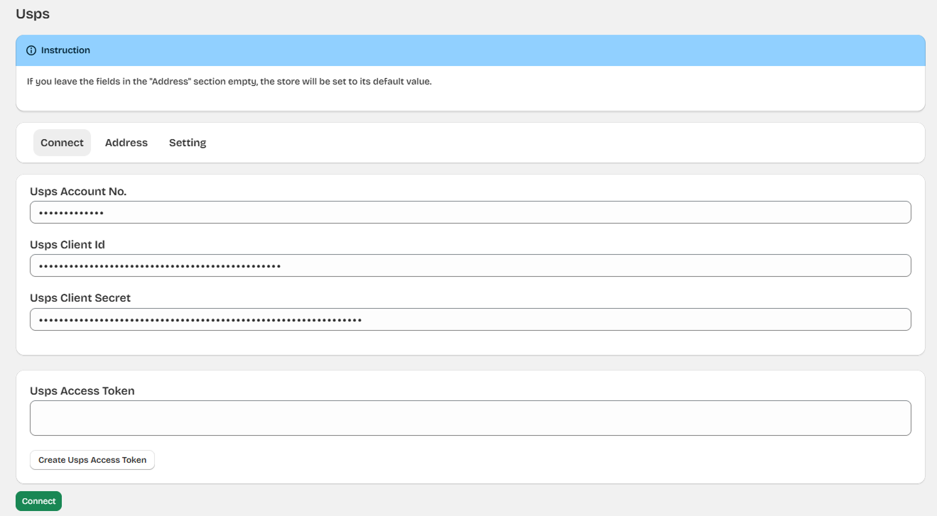Viewport: 937px width, 516px height.
Task: Click the Usps Access Token label
Action: pyautogui.click(x=82, y=391)
